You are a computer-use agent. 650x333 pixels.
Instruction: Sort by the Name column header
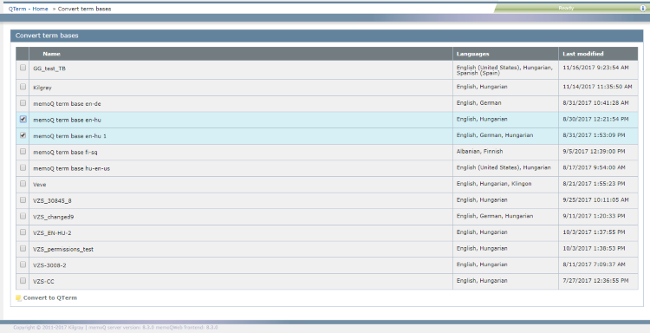click(51, 54)
